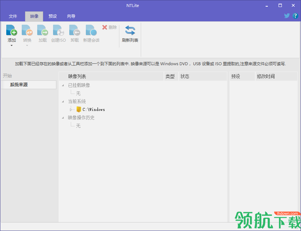Image resolution: width=301 pixels, height=231 pixels.
Task: Collapse the 映像操作历史 tree group
Action: (63, 118)
